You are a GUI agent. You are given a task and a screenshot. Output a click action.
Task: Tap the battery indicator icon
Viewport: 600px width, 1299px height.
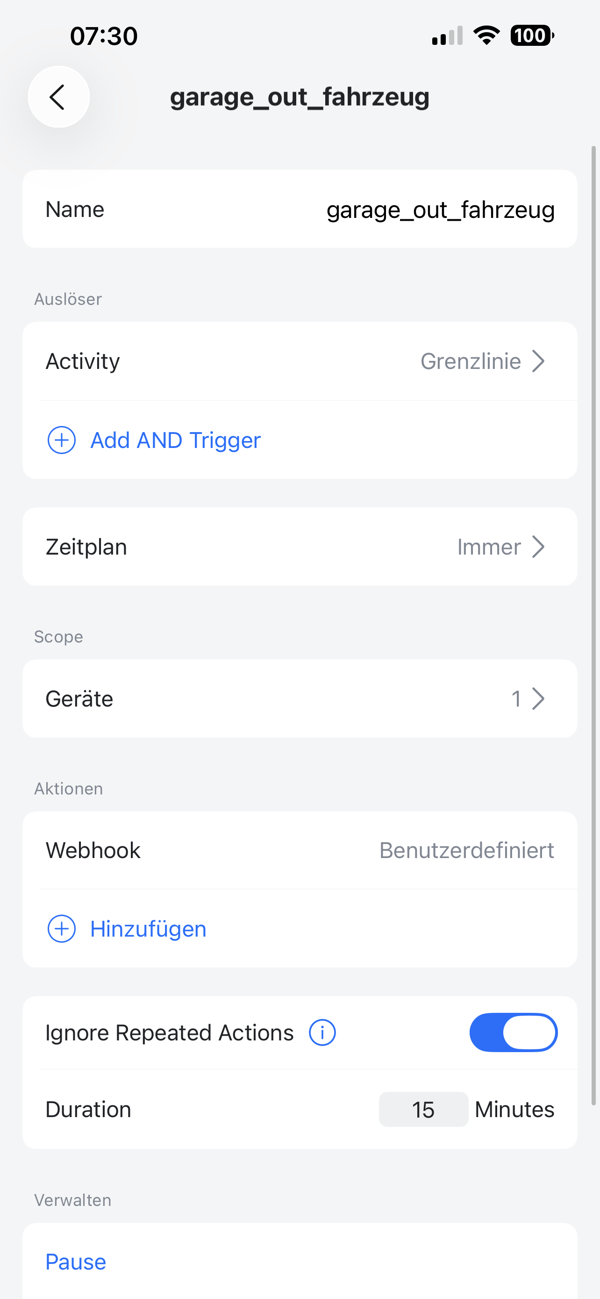tap(531, 35)
